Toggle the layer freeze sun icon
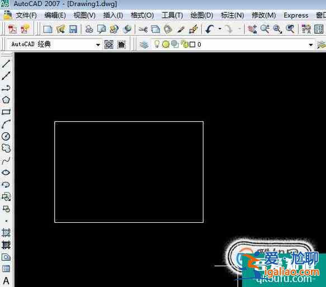 [166, 44]
